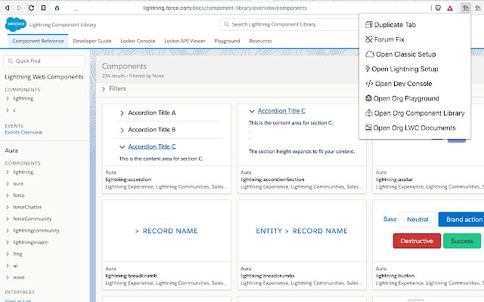Image resolution: width=484 pixels, height=302 pixels.
Task: Click the magnifier icon in the library search
Action: click(x=227, y=24)
